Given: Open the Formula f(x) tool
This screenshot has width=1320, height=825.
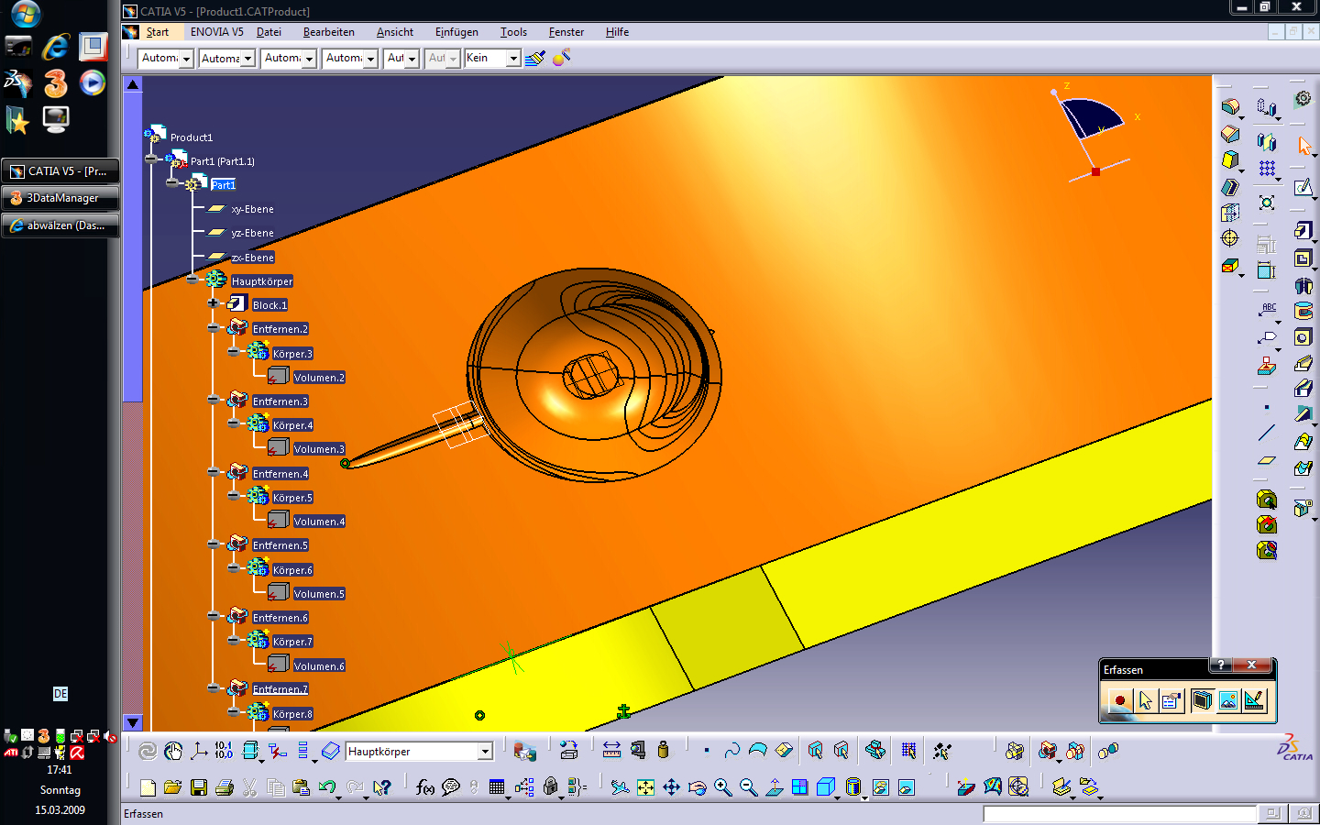Looking at the screenshot, I should tap(424, 787).
